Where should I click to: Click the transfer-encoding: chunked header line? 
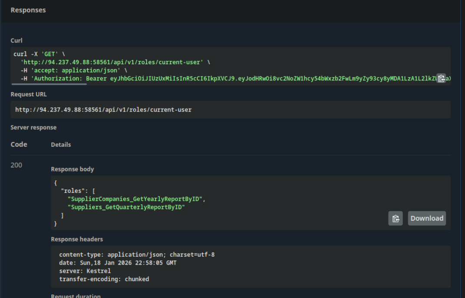coord(104,279)
